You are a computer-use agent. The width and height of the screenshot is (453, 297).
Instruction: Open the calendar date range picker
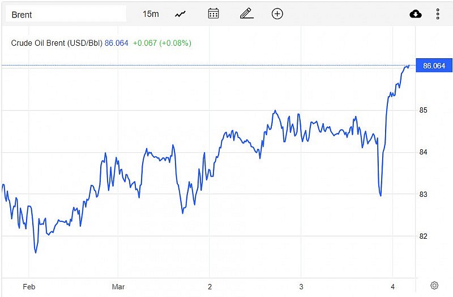tap(213, 14)
